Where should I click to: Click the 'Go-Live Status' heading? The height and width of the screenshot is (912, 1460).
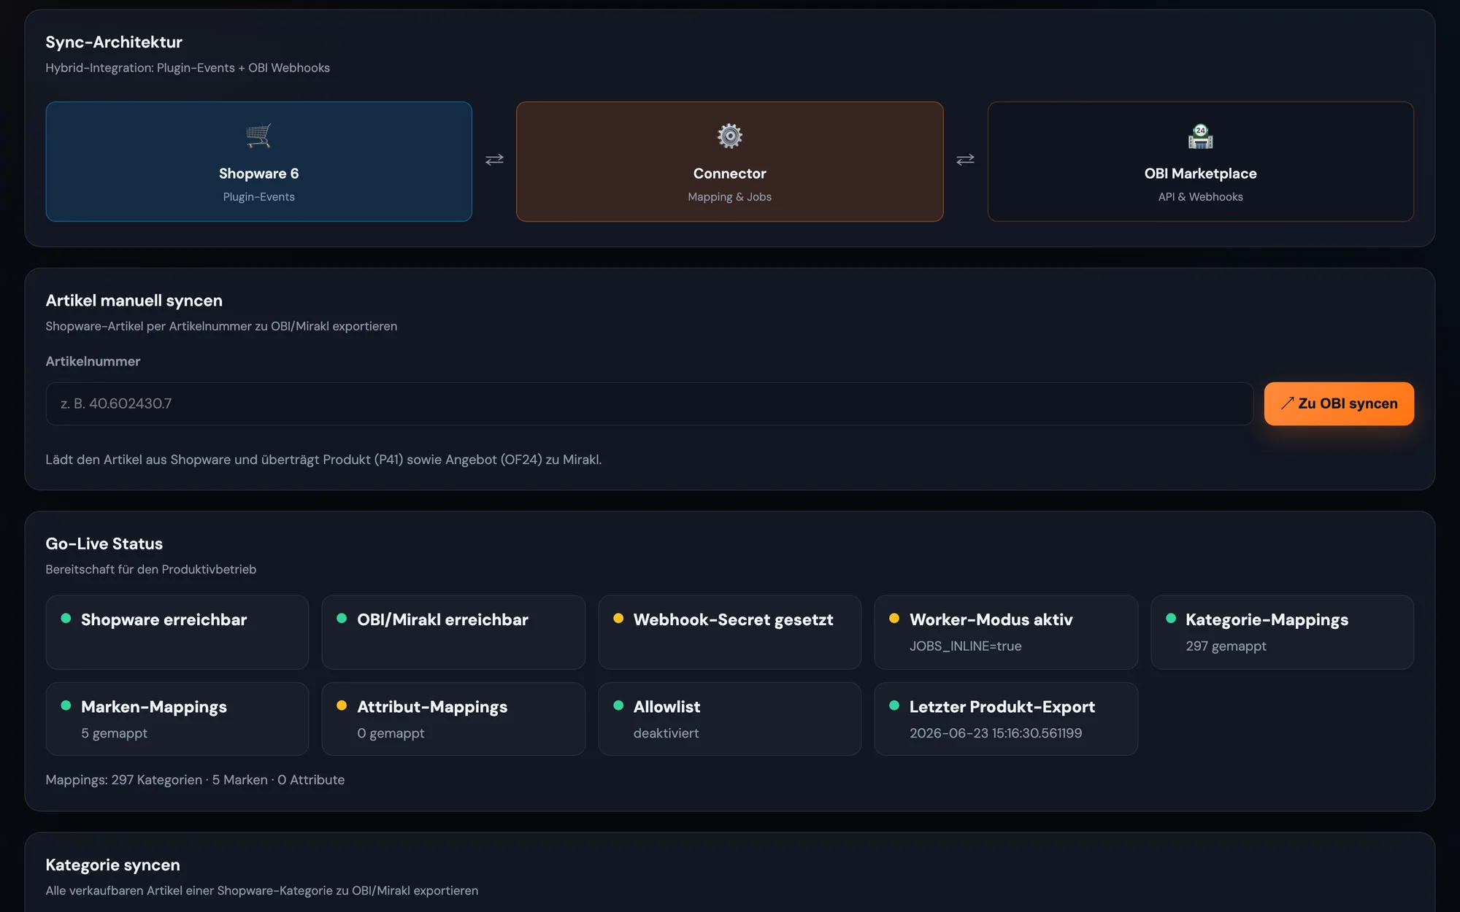pyautogui.click(x=104, y=544)
